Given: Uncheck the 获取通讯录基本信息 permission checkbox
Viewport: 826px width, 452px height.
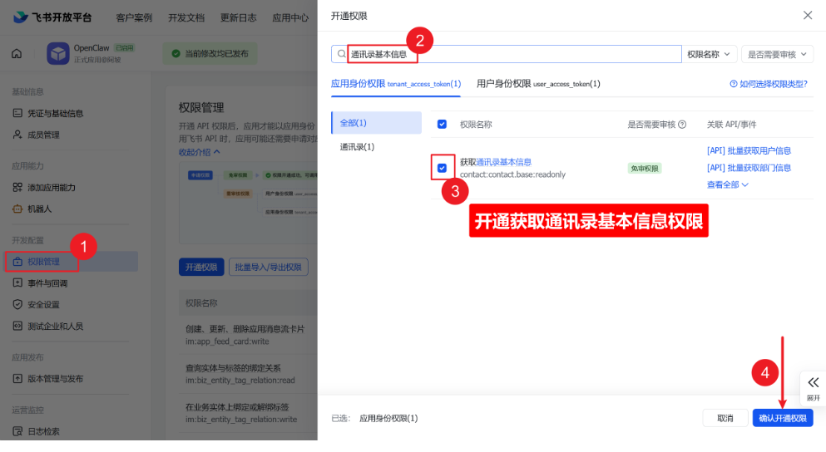Looking at the screenshot, I should (x=442, y=168).
